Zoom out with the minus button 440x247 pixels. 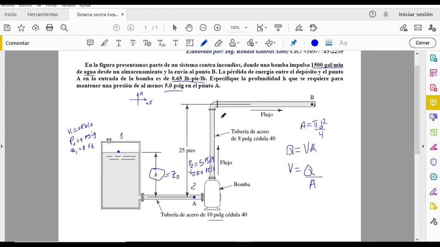pyautogui.click(x=203, y=28)
